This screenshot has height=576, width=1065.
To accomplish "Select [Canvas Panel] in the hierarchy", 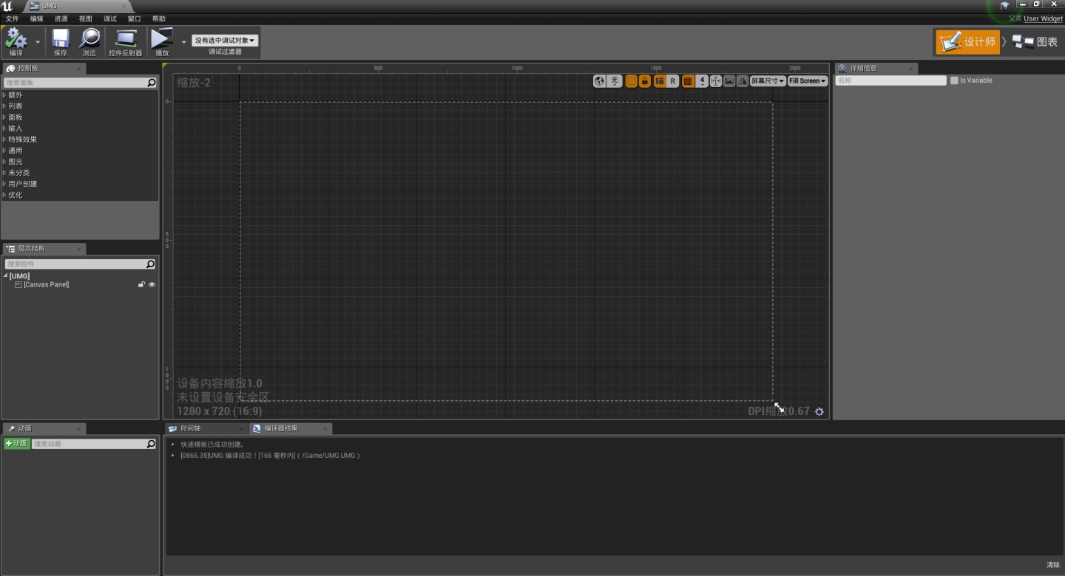I will coord(46,284).
